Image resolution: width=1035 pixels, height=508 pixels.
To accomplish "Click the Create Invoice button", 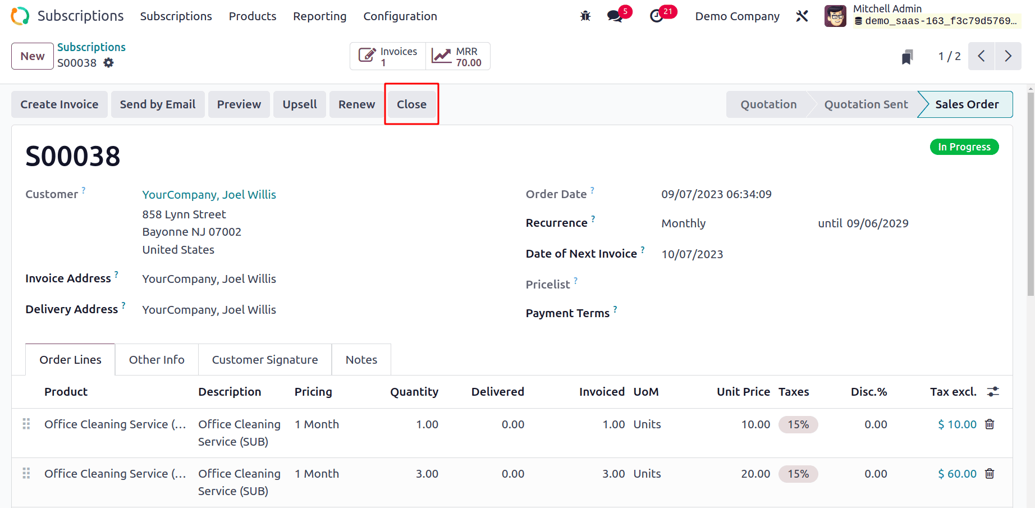I will (59, 104).
